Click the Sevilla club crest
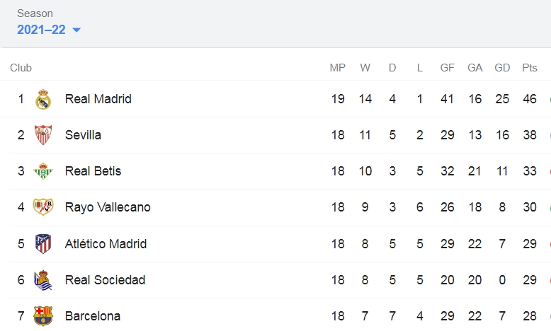551x331 pixels. [43, 135]
